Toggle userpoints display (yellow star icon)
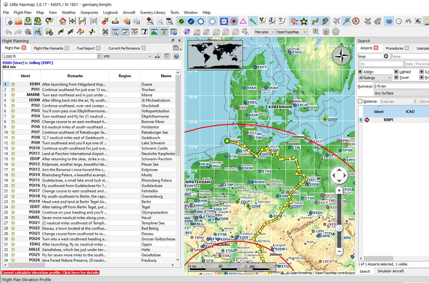429x283 pixels. [x=304, y=21]
